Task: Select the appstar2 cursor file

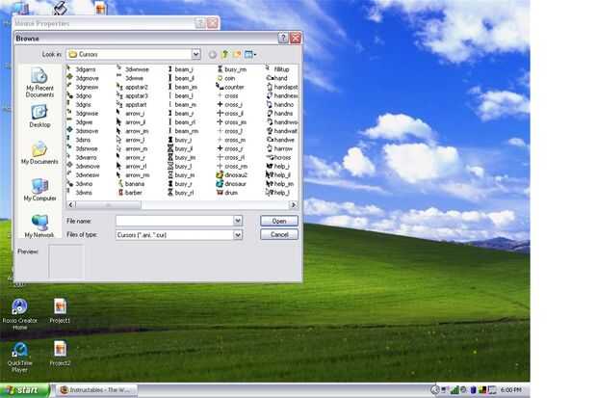Action: pos(133,87)
